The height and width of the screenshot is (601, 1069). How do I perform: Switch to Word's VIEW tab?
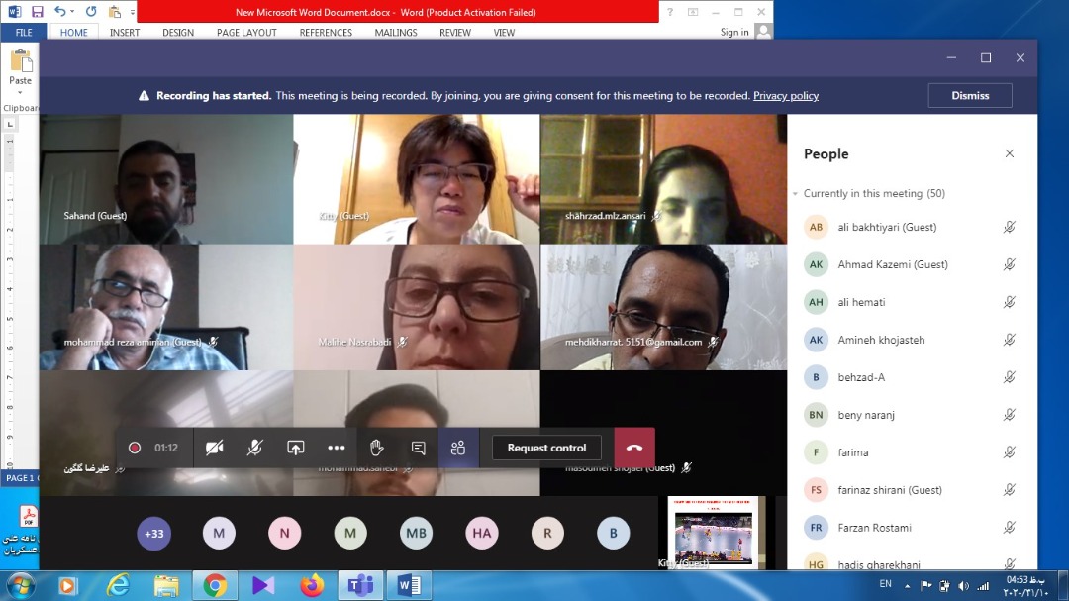tap(504, 32)
